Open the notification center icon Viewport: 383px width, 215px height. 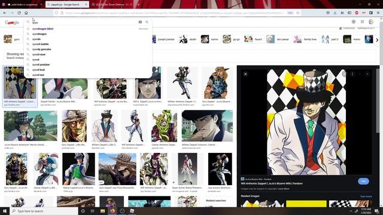[376, 211]
